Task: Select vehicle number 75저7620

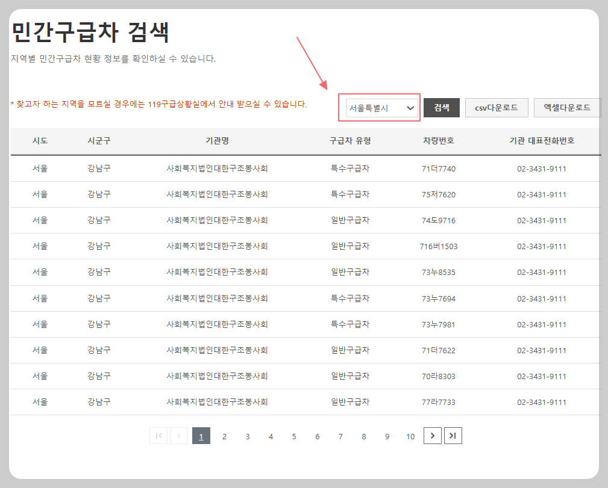Action: point(439,195)
